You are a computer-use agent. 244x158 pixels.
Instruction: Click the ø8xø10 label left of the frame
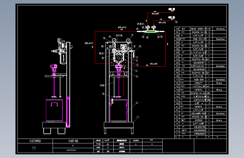tap(89, 43)
